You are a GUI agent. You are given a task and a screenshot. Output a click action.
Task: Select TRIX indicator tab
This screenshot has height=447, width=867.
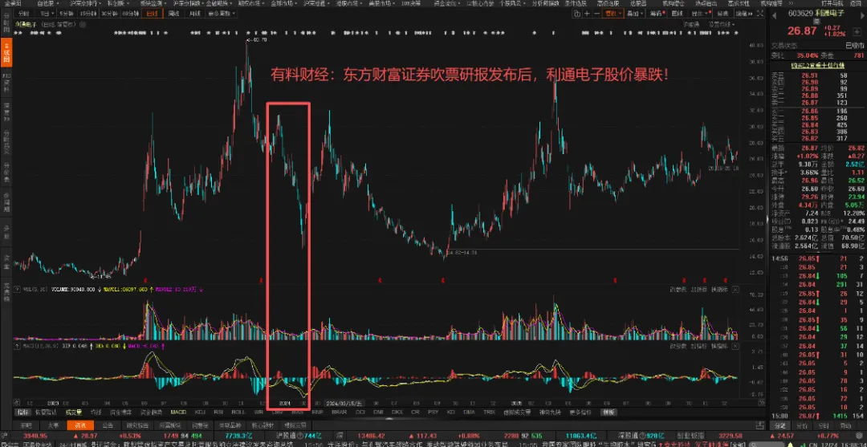coord(489,412)
